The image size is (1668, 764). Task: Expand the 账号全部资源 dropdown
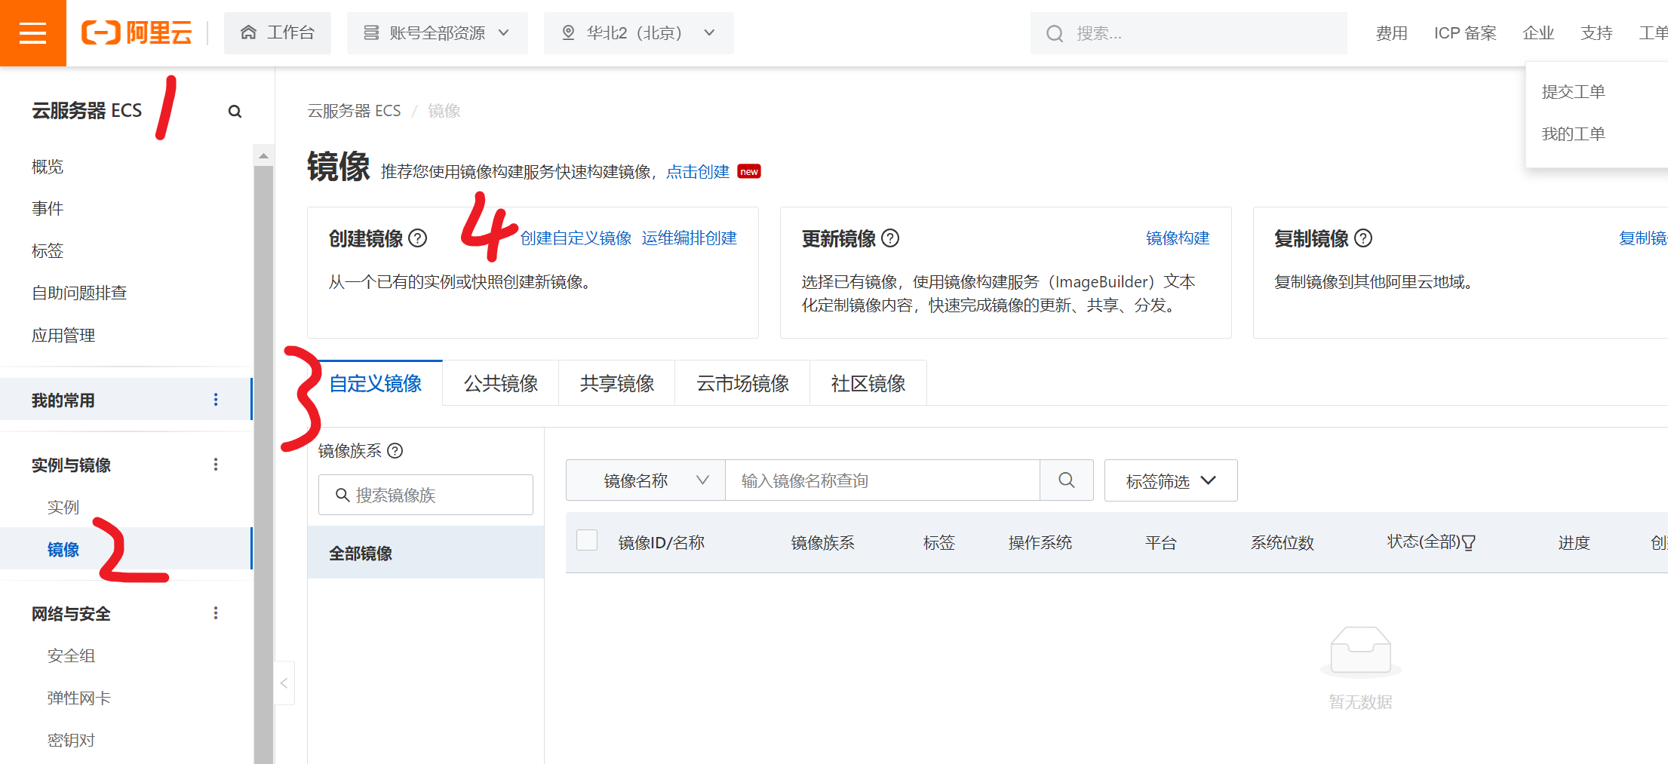tap(437, 33)
